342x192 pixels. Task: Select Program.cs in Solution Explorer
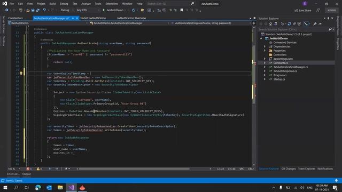click(280, 75)
